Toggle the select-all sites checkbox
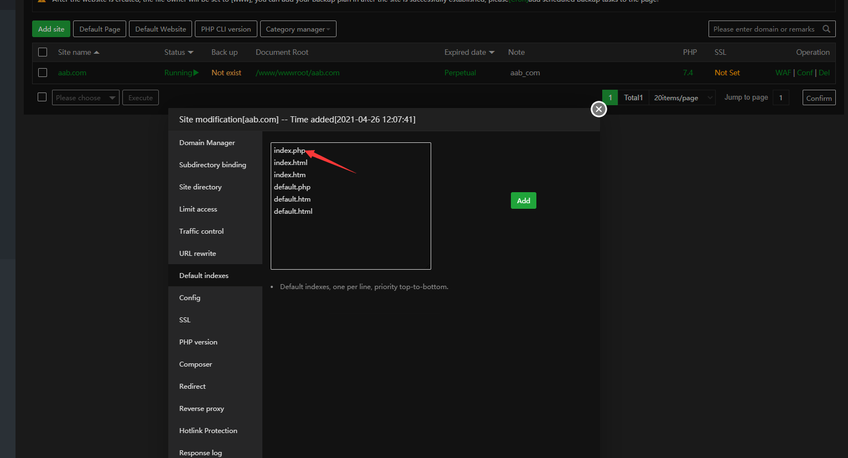Viewport: 848px width, 458px height. [x=43, y=52]
